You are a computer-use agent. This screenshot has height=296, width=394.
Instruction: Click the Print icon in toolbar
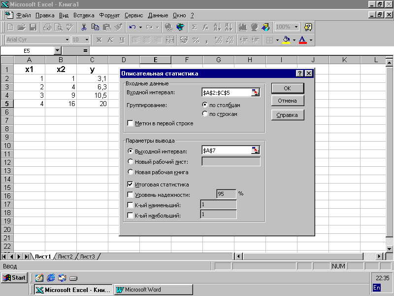click(47, 27)
